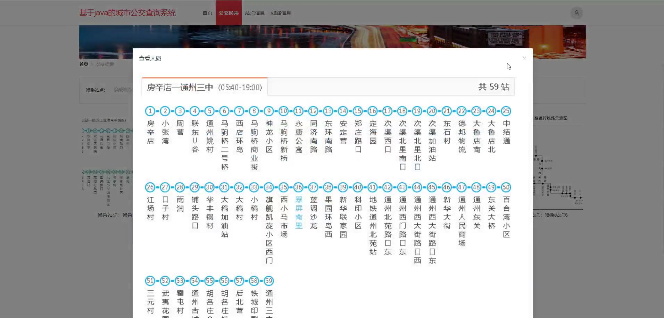
Task: Open the user account icon
Action: [576, 13]
